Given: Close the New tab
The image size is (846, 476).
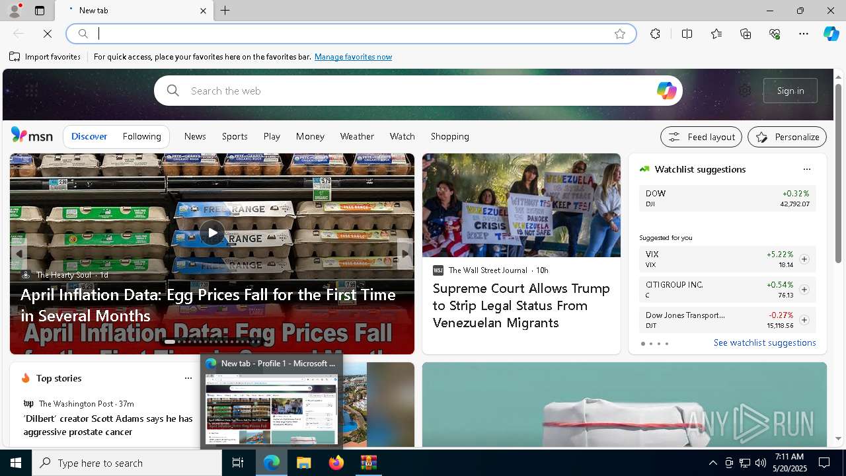Looking at the screenshot, I should click(203, 11).
